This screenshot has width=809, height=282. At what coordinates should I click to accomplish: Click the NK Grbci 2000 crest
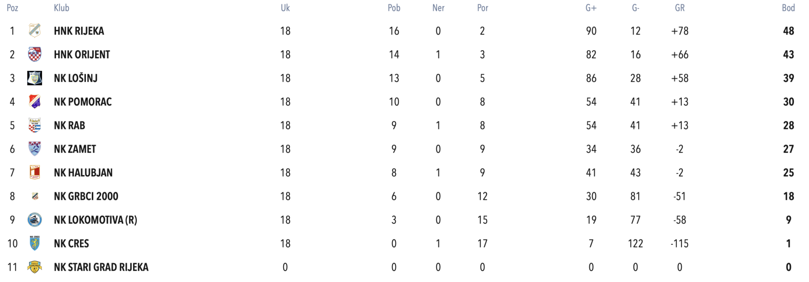[x=35, y=196]
